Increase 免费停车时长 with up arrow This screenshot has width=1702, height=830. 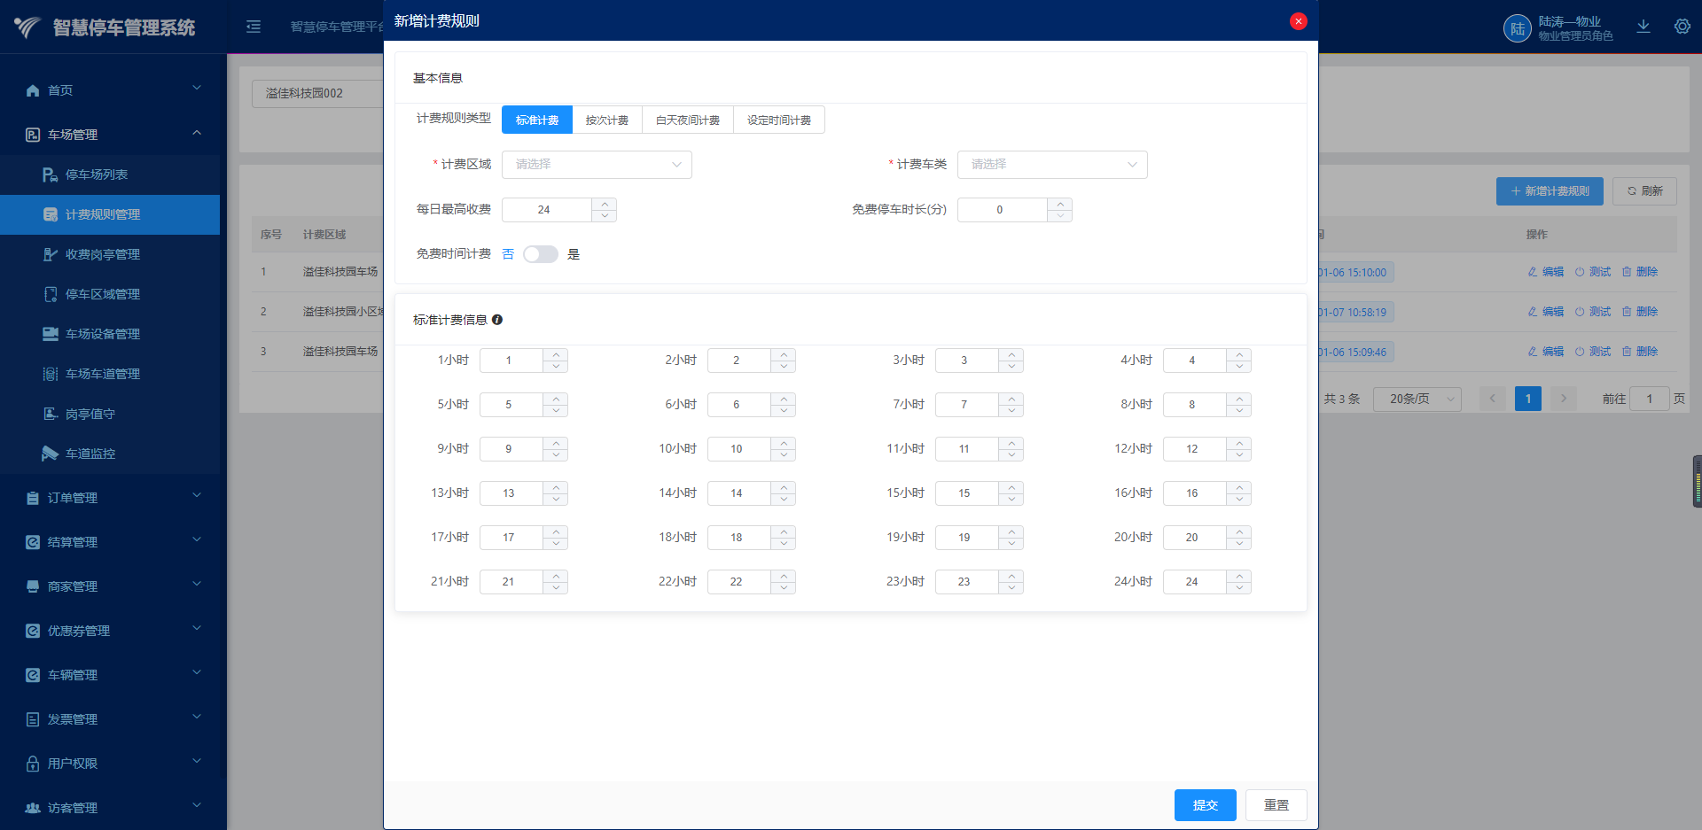1059,204
